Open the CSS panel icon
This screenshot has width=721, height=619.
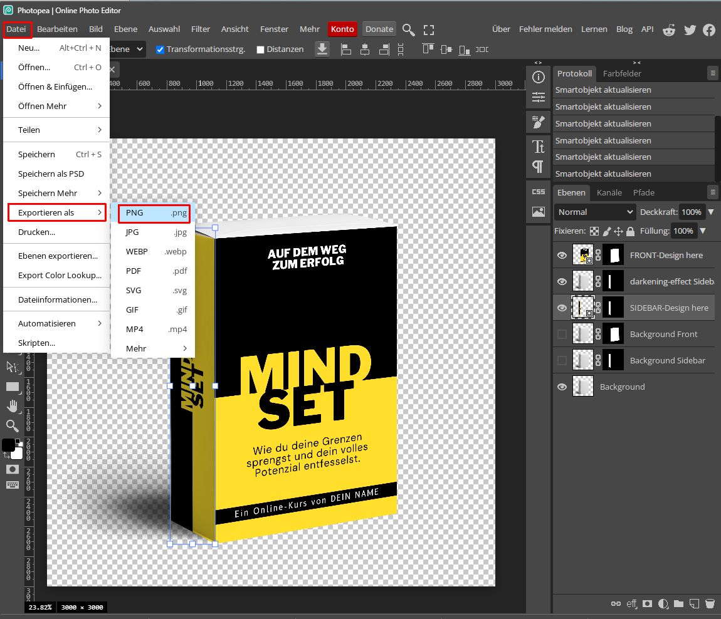tap(538, 192)
